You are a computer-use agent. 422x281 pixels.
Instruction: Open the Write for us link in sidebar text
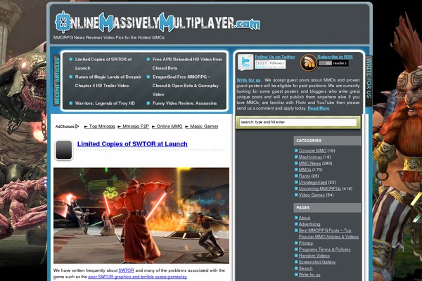pos(248,80)
